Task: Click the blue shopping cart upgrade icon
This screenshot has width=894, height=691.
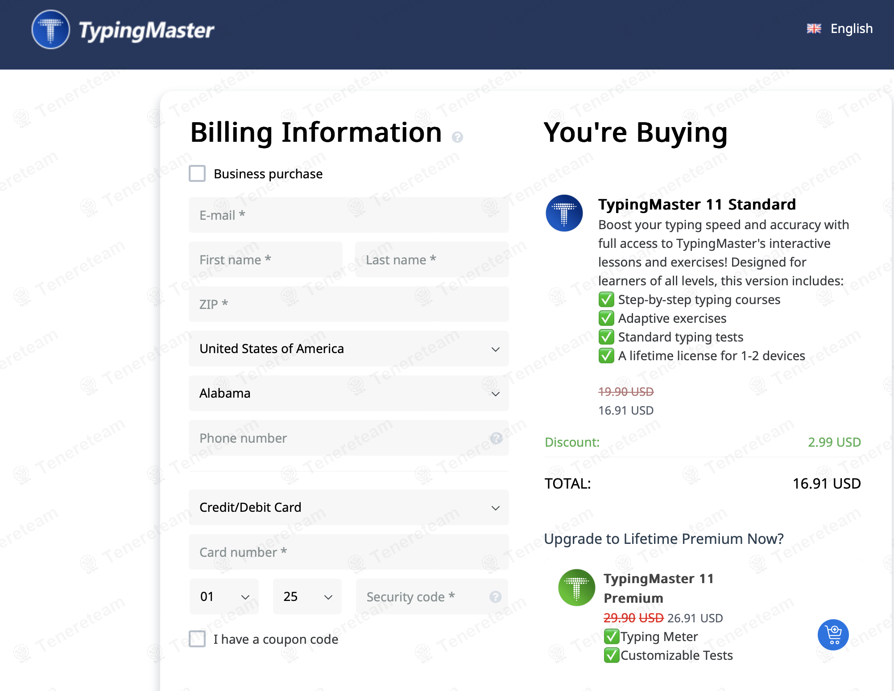Action: [x=833, y=635]
